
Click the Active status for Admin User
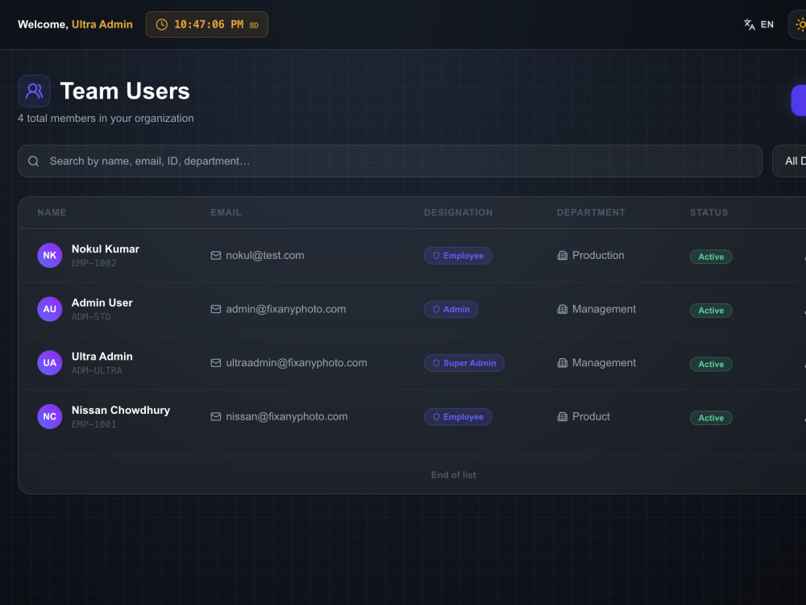(x=711, y=311)
